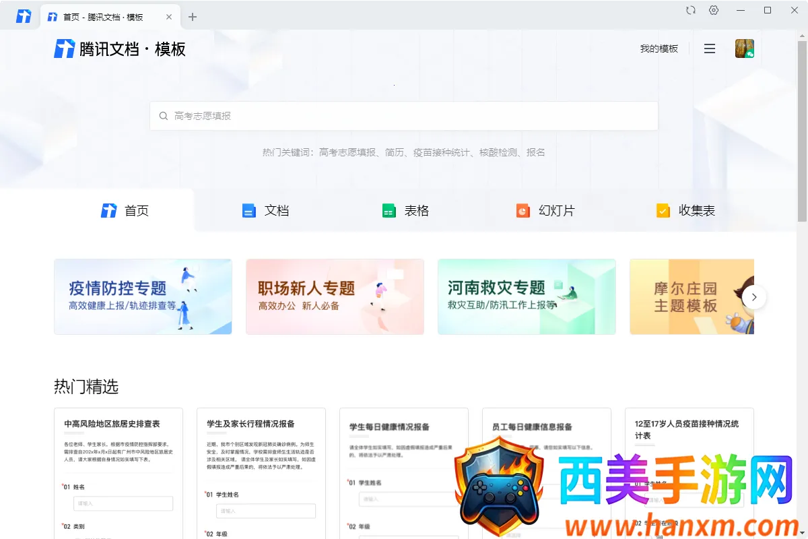808x539 pixels.
Task: Click the 疫苗接种统计 hot keyword
Action: click(x=441, y=152)
